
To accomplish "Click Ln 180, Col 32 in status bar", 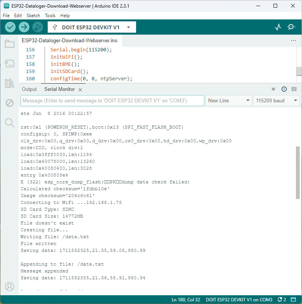I will pos(186,299).
